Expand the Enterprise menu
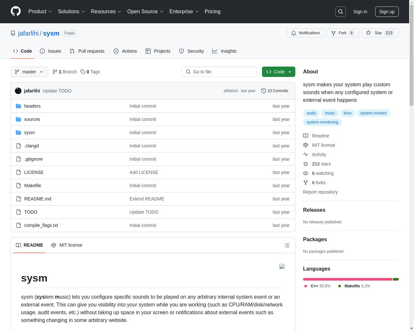 pos(184,12)
